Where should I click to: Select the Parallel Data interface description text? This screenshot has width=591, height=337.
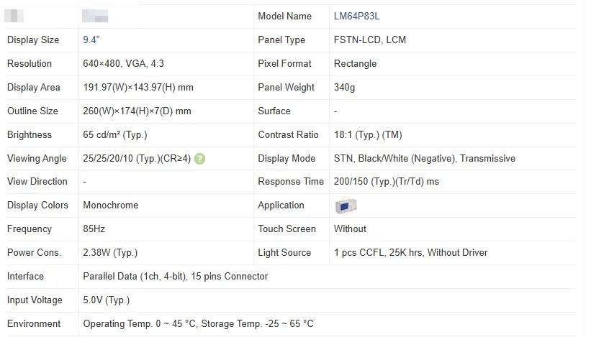tap(175, 277)
